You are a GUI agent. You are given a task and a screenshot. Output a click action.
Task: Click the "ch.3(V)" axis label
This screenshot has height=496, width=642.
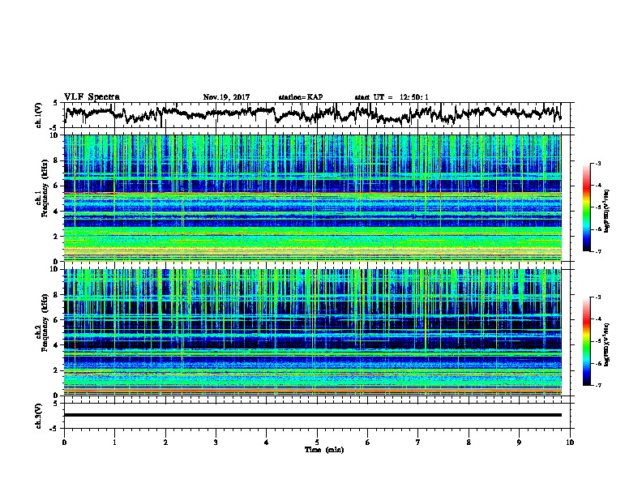click(x=39, y=416)
